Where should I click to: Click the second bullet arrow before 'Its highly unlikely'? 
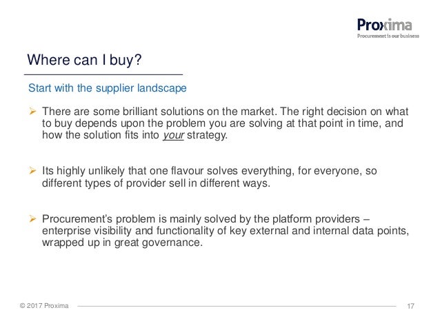(x=32, y=171)
